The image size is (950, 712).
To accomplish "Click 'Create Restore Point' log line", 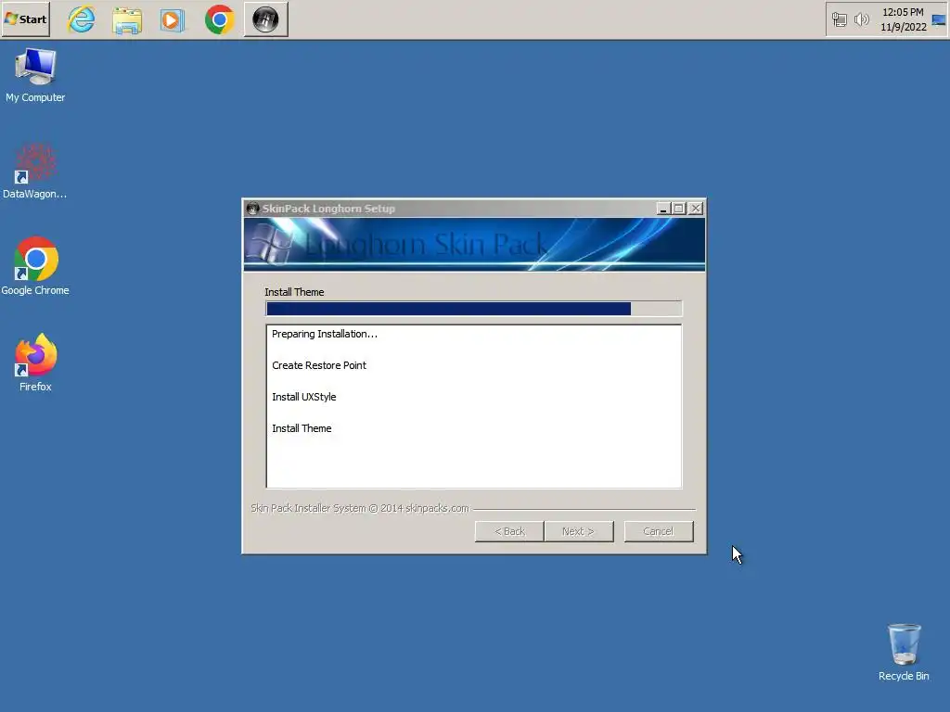I will (x=319, y=365).
